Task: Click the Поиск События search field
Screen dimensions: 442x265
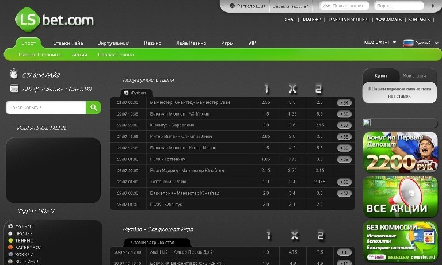Action: click(46, 107)
